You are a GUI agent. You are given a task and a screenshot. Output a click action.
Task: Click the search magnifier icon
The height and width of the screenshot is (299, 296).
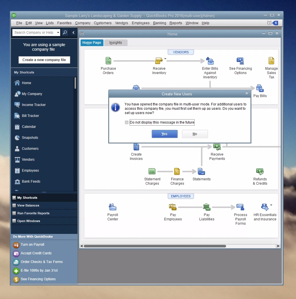pyautogui.click(x=65, y=33)
